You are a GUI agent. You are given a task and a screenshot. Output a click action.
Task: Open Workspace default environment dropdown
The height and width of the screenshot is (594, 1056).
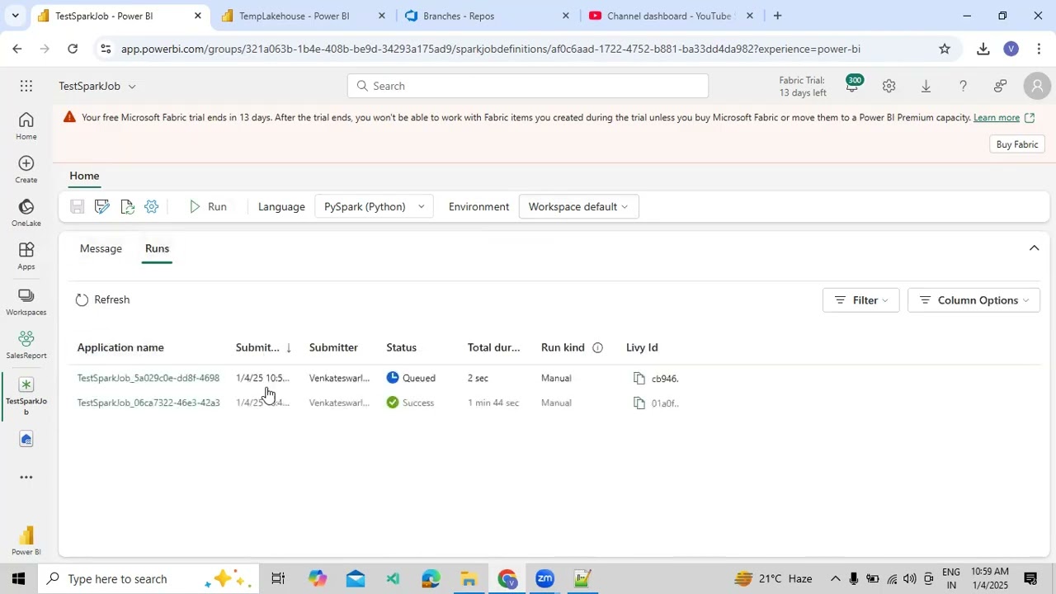(578, 207)
